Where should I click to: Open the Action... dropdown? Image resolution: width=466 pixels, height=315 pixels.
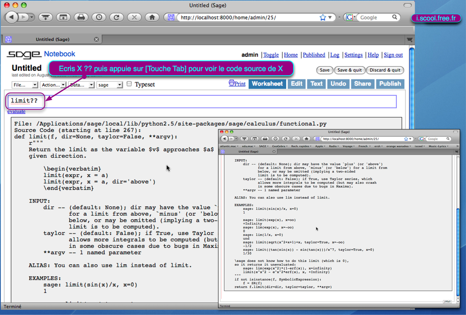(x=53, y=85)
